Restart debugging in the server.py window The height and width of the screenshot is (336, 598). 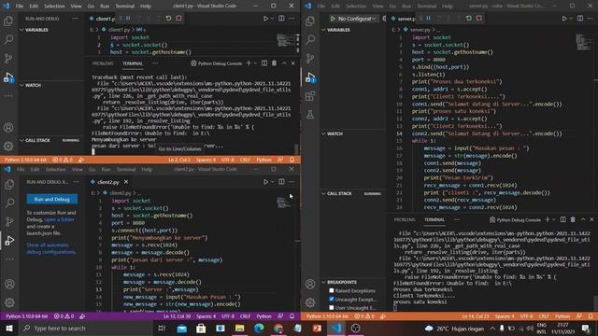(469, 19)
